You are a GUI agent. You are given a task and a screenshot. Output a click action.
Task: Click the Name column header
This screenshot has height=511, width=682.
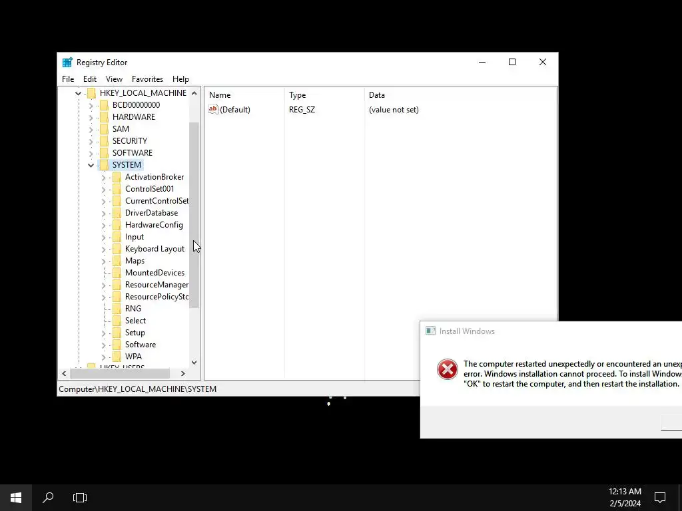(245, 95)
